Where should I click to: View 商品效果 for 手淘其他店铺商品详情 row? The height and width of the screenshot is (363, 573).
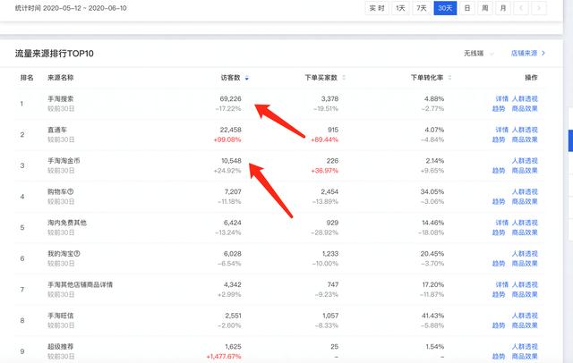pos(525,295)
